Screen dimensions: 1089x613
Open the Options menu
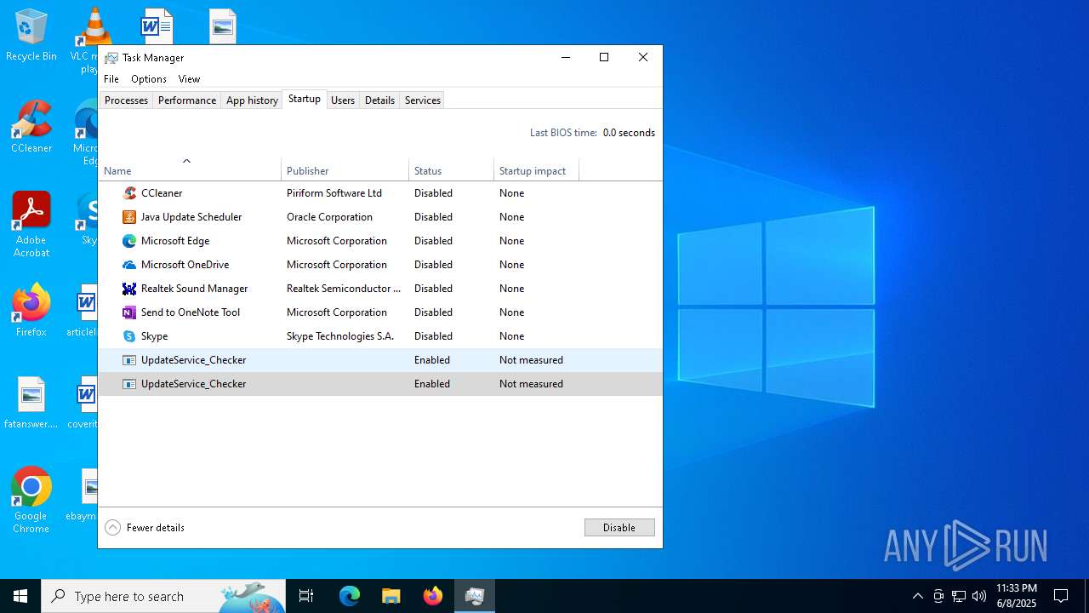(x=149, y=79)
